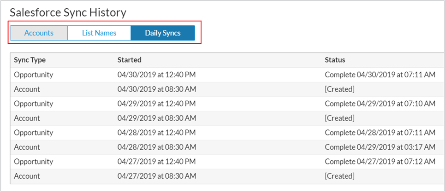This screenshot has width=445, height=192.
Task: Click the 04/28/2019 at 08:30 AM started time
Action: coord(157,147)
